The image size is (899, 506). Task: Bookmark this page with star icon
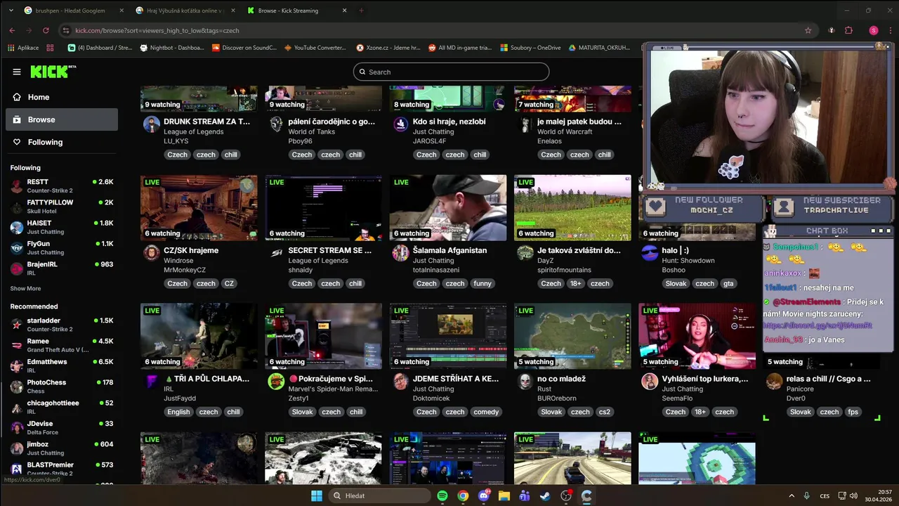coord(808,30)
